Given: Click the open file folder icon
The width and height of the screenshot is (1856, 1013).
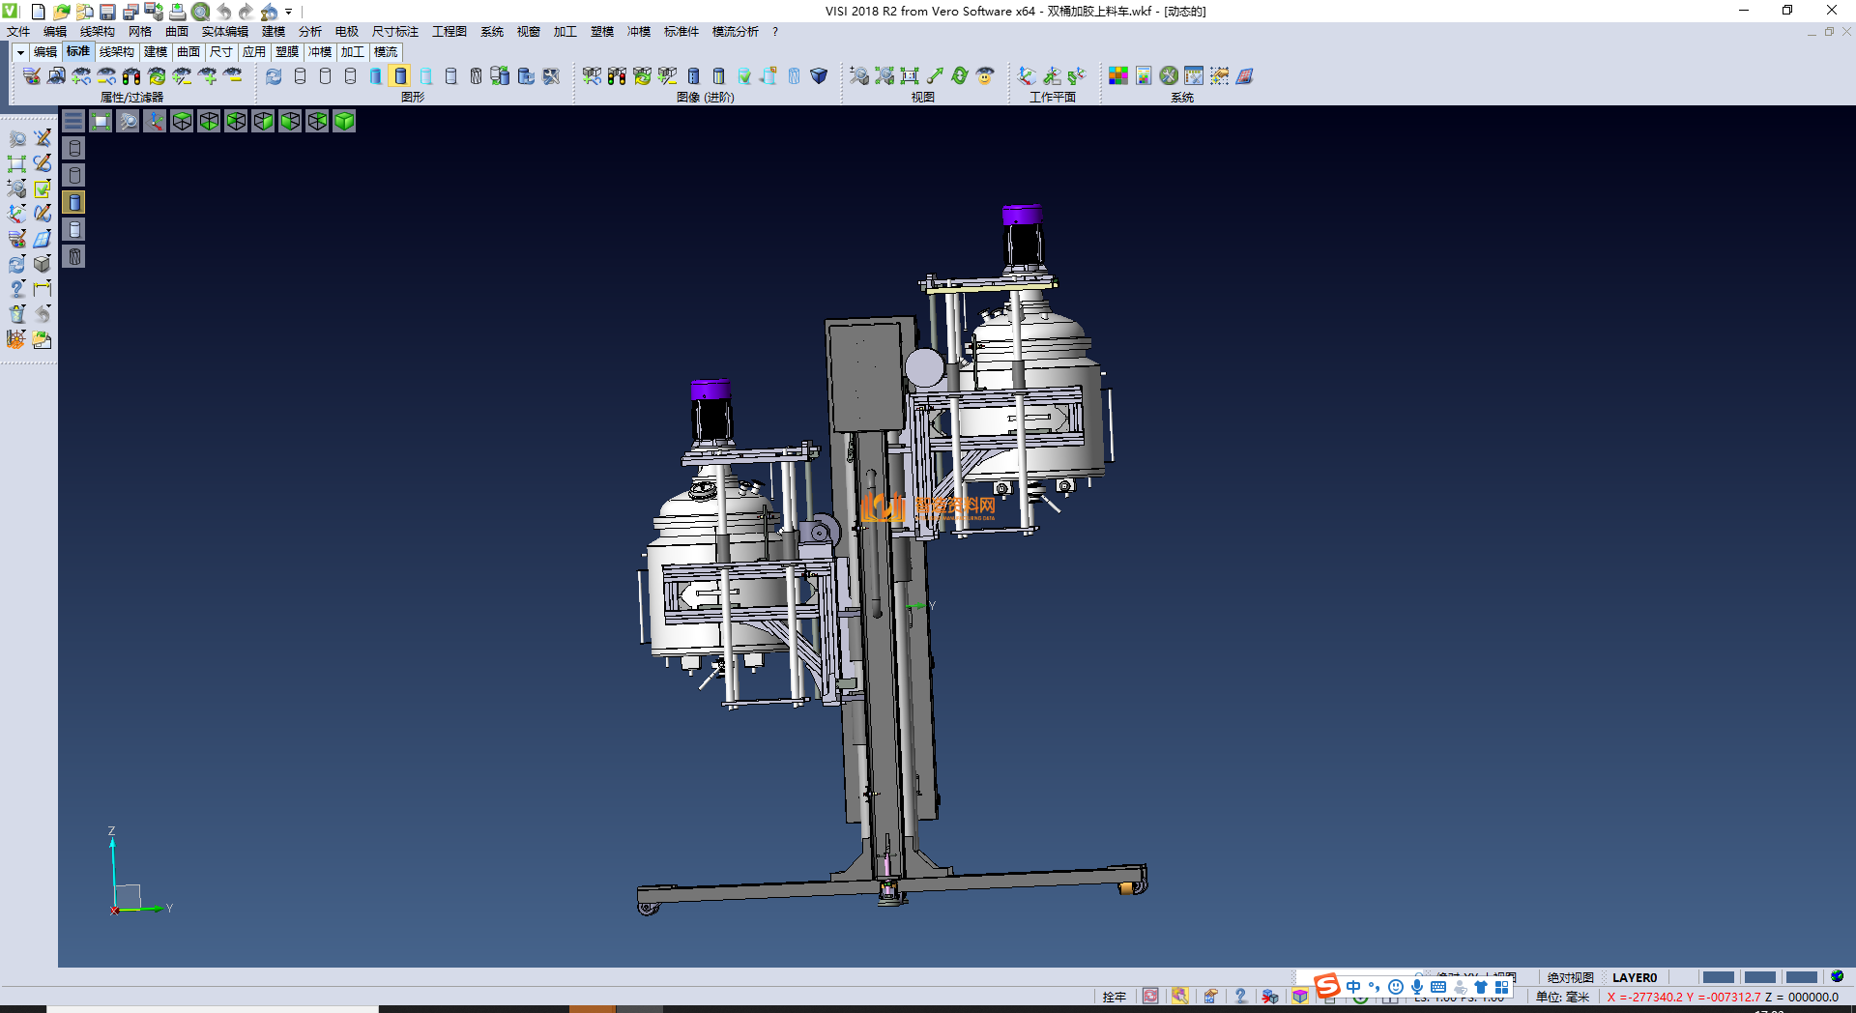Looking at the screenshot, I should (62, 12).
